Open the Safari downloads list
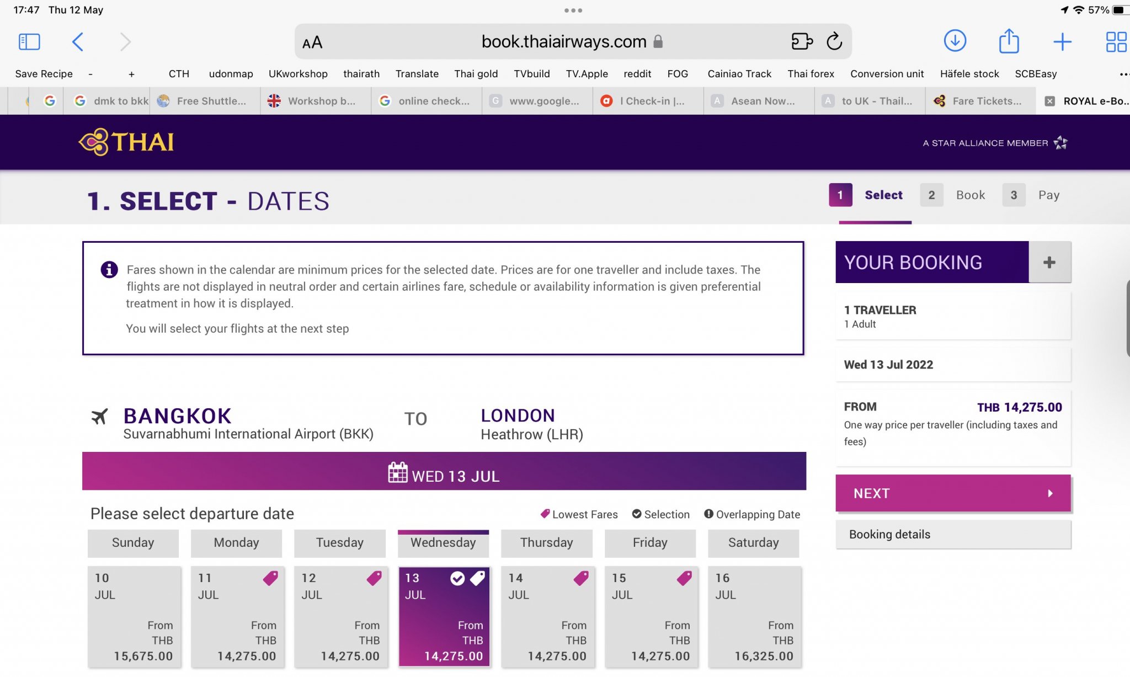 point(955,41)
